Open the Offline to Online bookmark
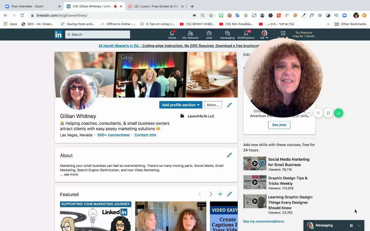Screen dimensions: 370x231 [118, 24]
